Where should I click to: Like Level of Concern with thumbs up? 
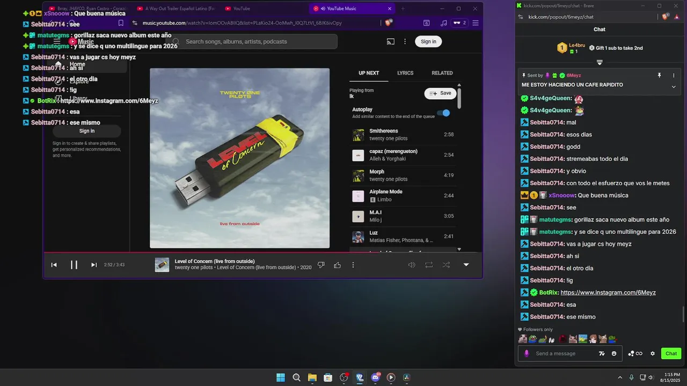[x=337, y=265]
